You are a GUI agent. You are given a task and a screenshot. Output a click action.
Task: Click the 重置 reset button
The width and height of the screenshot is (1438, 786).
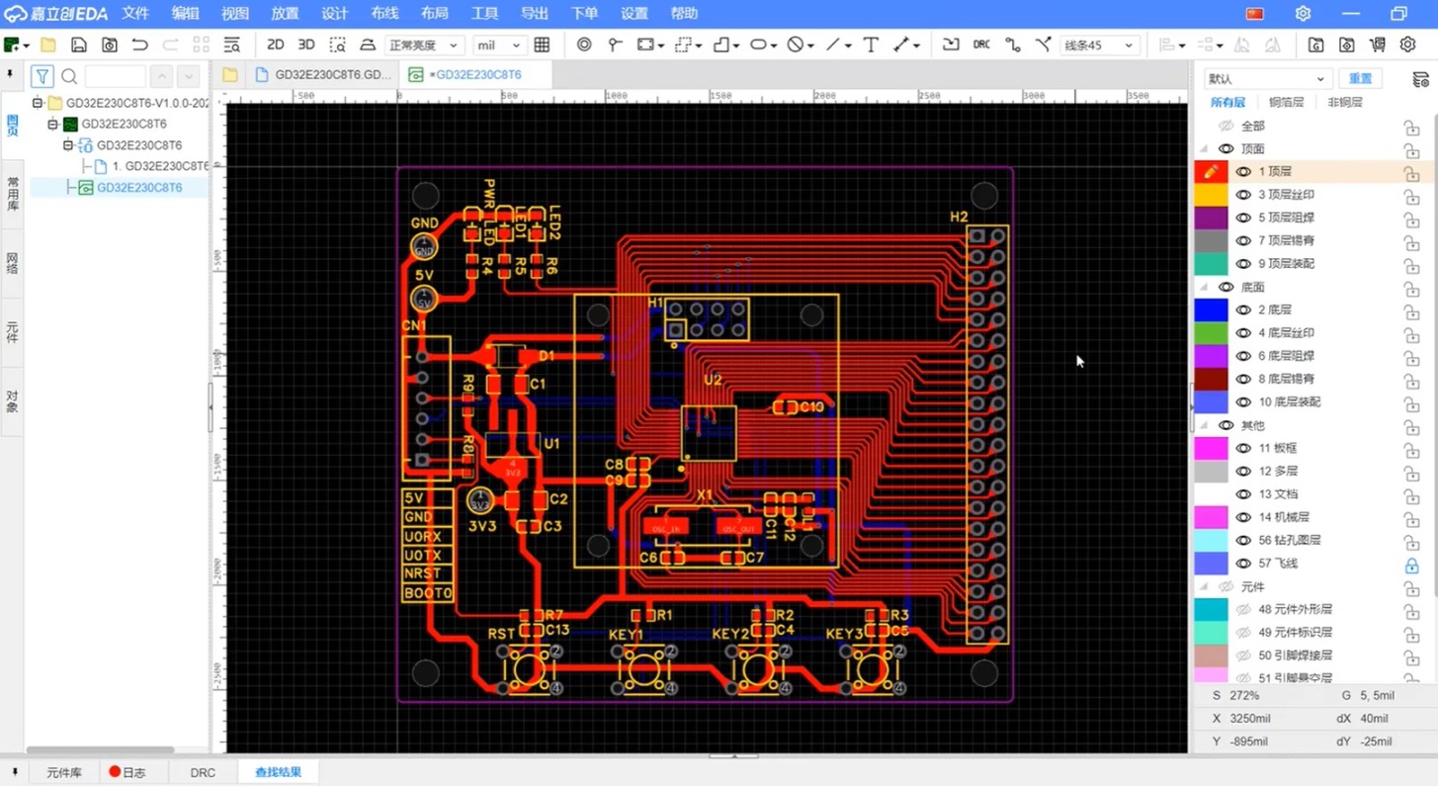pyautogui.click(x=1360, y=78)
